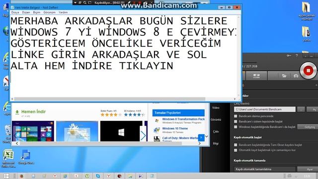
Task: Open Dosya menu in Notepad
Action: (x=15, y=12)
